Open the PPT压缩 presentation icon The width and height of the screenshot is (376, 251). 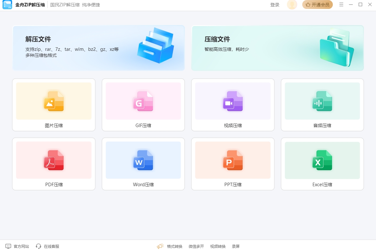[x=233, y=160]
